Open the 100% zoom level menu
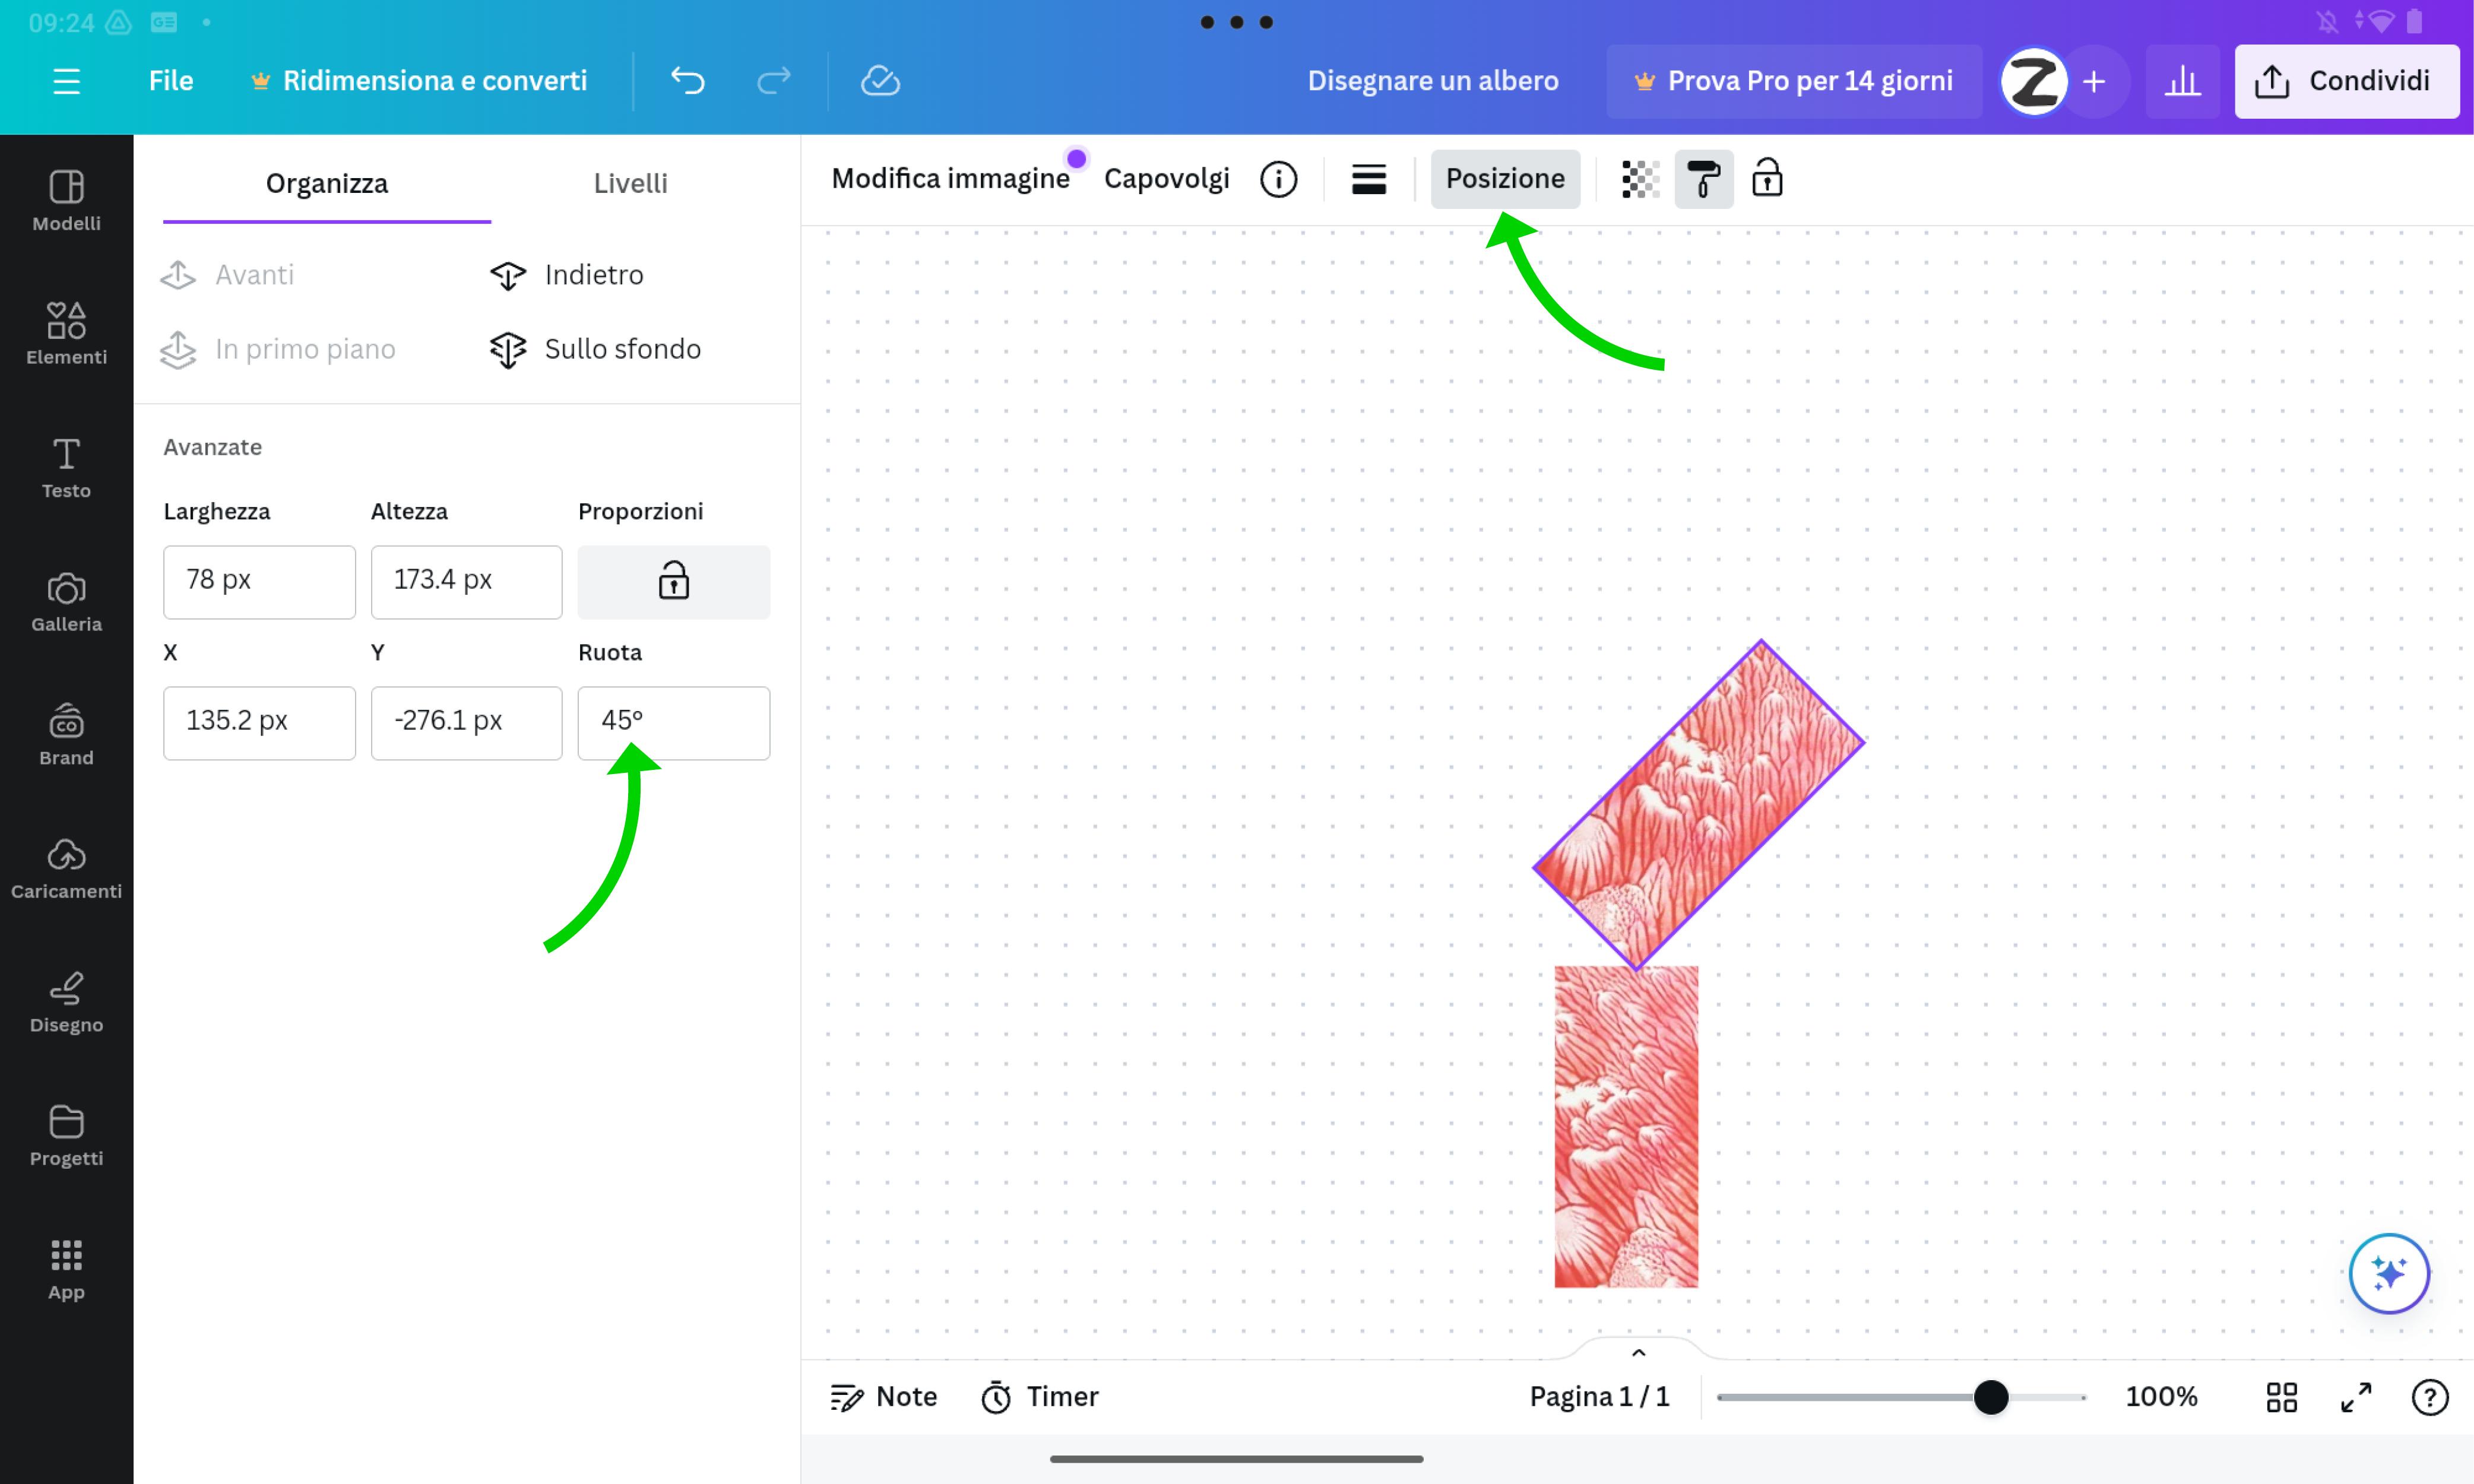This screenshot has width=2474, height=1484. (x=2161, y=1397)
